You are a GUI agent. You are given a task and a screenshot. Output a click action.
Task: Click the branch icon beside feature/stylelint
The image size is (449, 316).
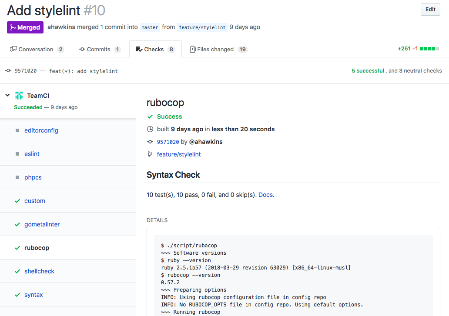pos(150,154)
